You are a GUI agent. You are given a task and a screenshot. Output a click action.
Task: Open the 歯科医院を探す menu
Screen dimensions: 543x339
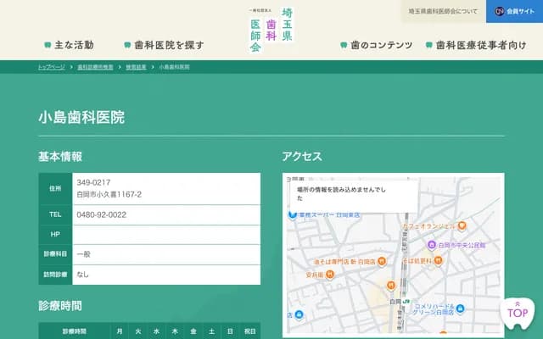click(164, 45)
